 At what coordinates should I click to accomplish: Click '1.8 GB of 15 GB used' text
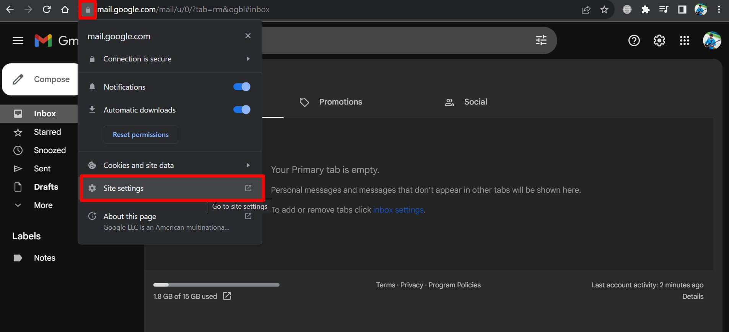pyautogui.click(x=185, y=297)
